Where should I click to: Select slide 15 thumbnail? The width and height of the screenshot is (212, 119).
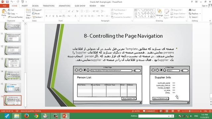click(13, 88)
